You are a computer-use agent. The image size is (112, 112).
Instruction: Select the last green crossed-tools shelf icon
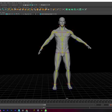coord(86,10)
